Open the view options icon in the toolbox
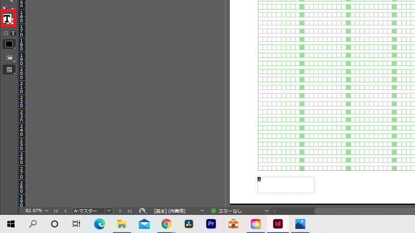The image size is (415, 233). 9,58
